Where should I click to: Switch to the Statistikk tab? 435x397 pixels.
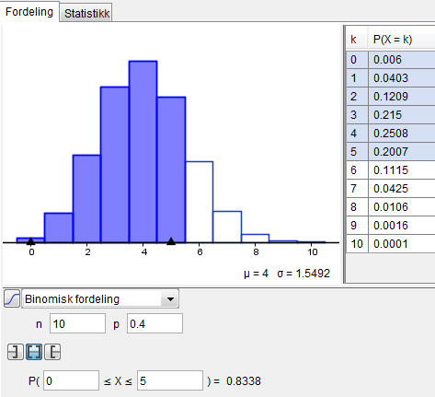click(86, 13)
